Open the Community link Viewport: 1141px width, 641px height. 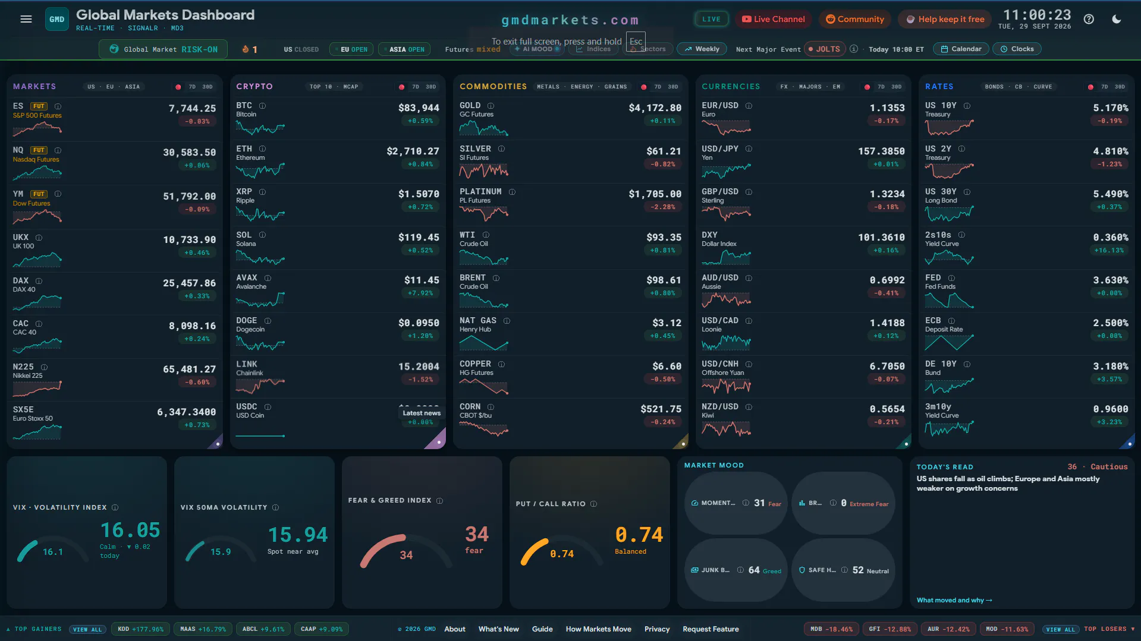855,19
